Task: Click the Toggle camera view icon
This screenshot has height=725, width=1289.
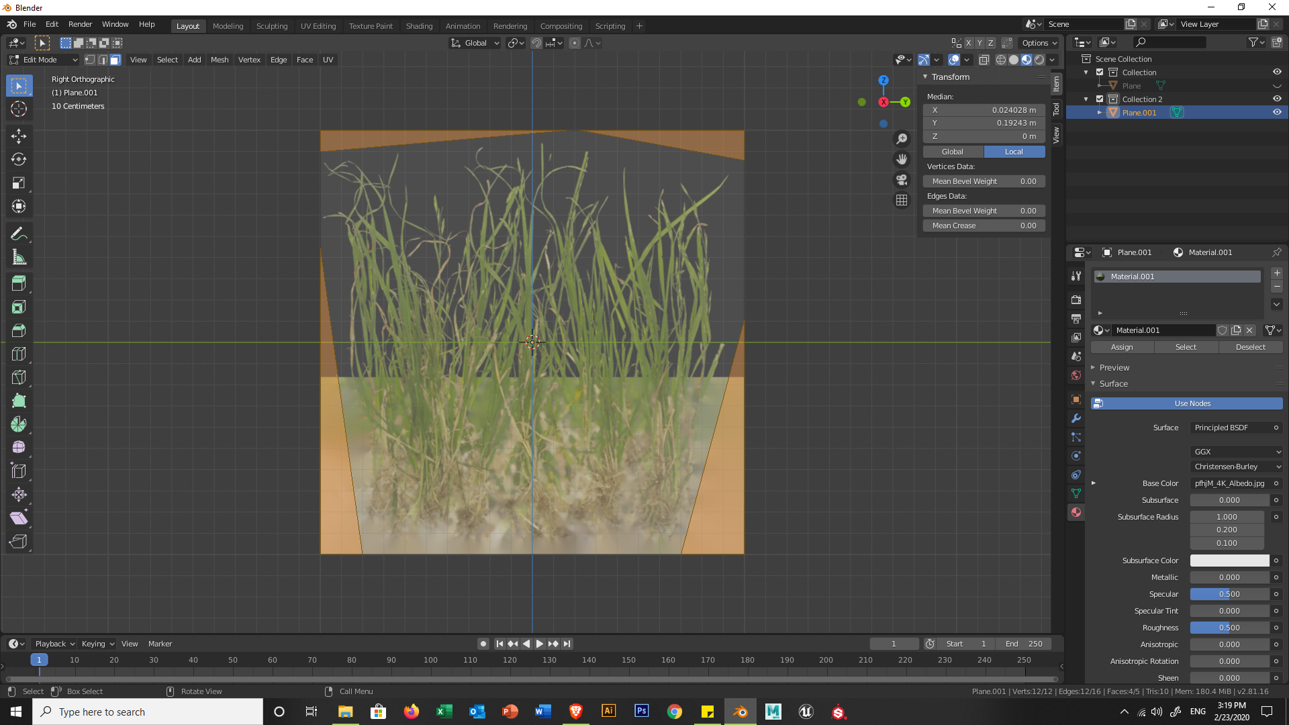Action: pos(902,180)
